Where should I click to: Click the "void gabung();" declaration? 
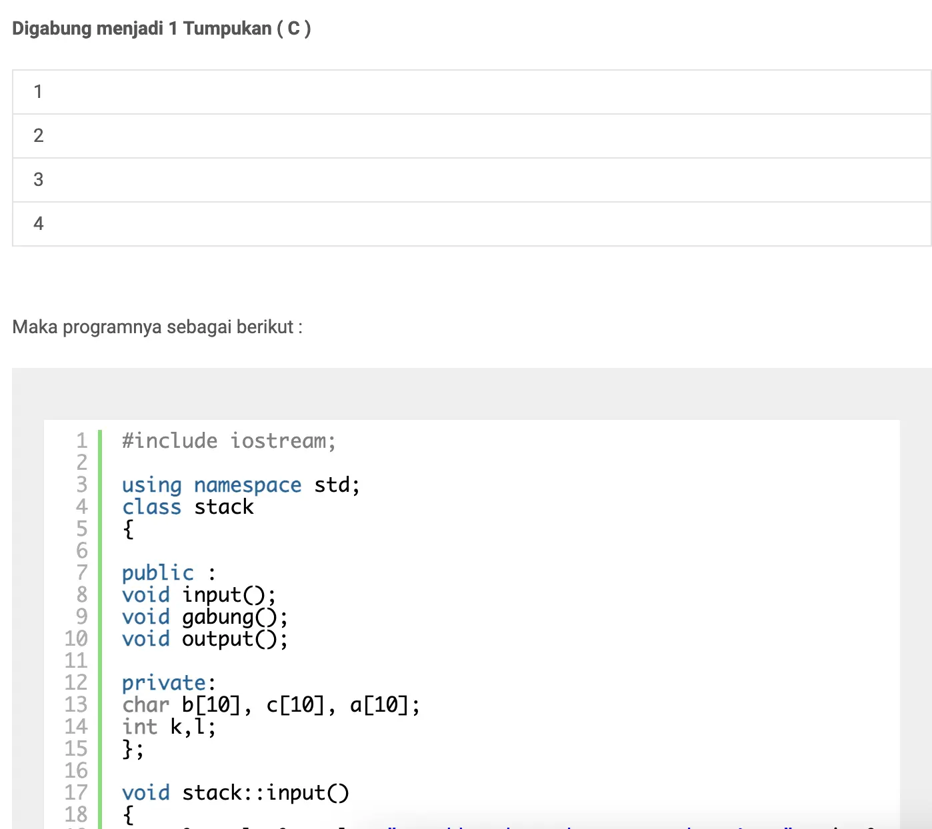click(205, 617)
